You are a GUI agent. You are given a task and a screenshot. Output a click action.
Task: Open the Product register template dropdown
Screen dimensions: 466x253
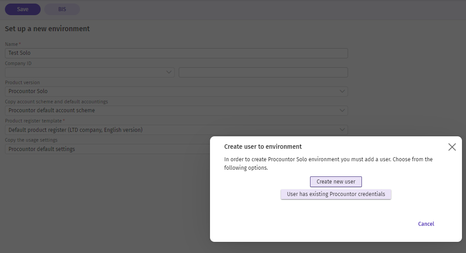[176, 130]
